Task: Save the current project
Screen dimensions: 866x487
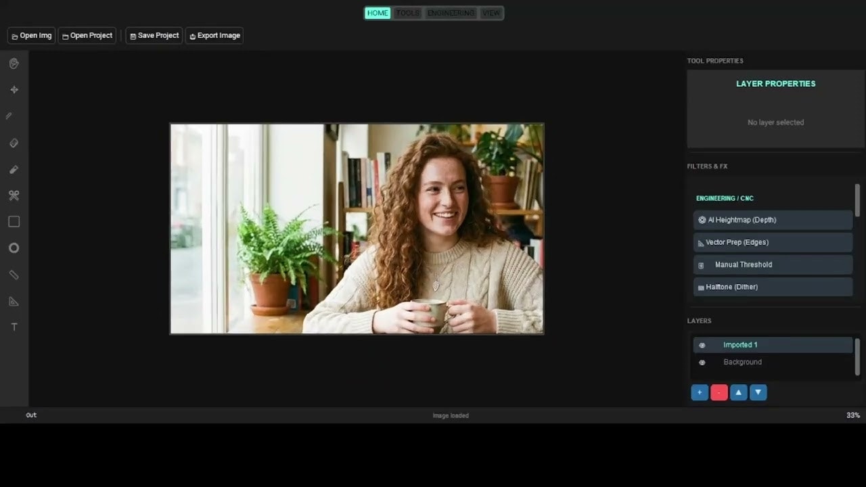Action: point(154,35)
